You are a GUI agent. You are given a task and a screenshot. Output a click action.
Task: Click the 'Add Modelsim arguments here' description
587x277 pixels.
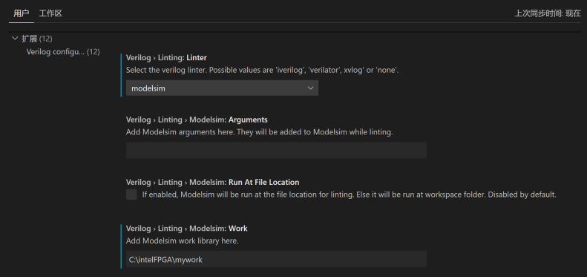[259, 132]
